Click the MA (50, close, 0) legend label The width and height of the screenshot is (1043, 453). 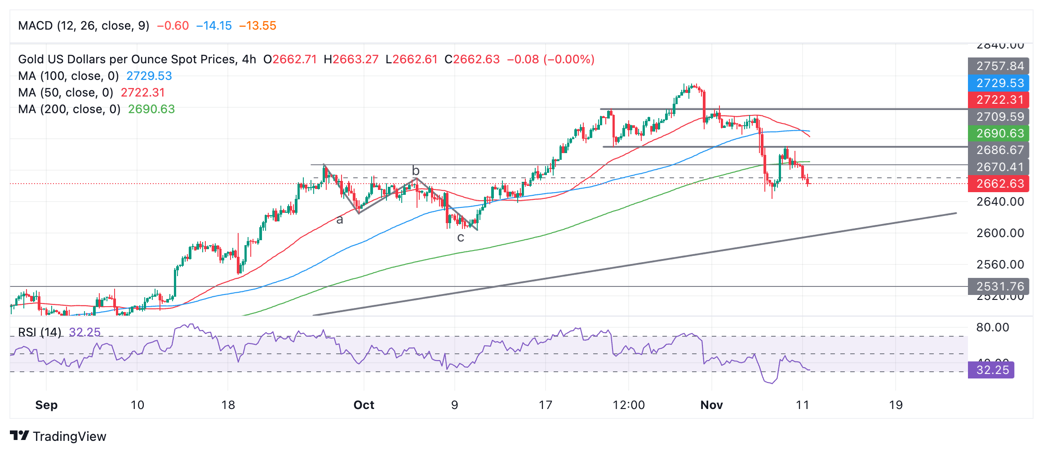65,92
